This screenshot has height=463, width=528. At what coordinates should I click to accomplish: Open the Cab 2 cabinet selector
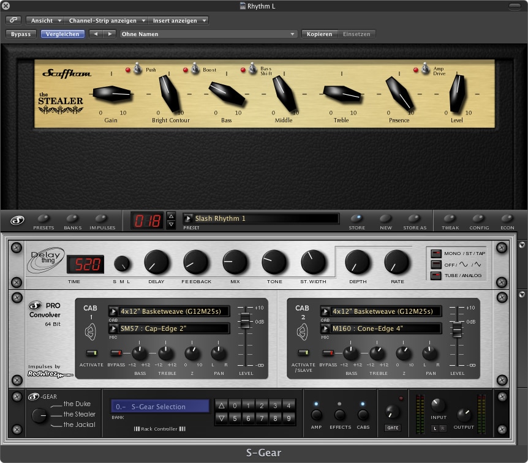click(381, 311)
